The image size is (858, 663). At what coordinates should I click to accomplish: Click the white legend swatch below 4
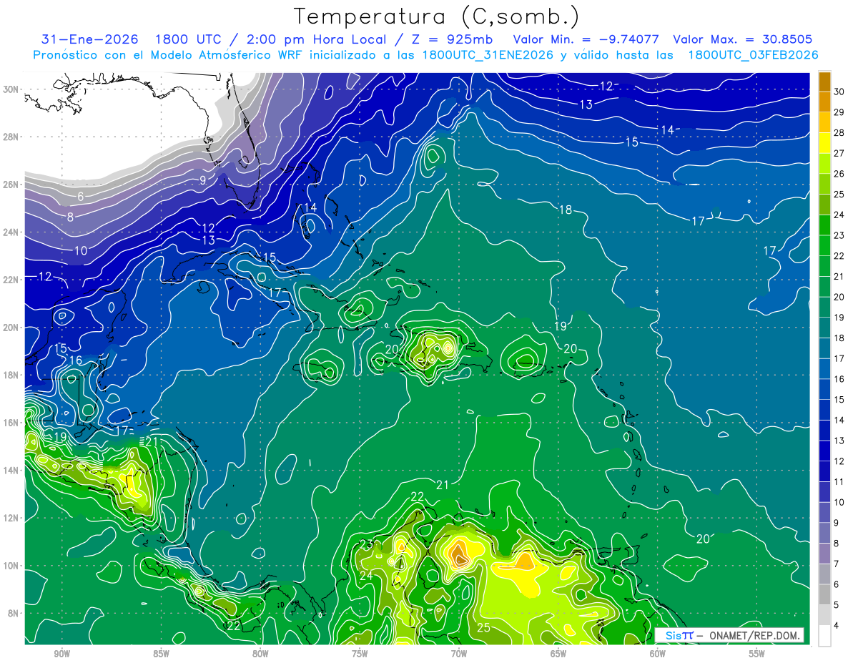(825, 636)
